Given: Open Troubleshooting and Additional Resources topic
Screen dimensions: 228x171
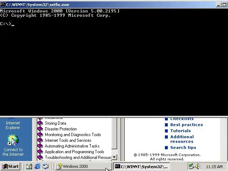Looking at the screenshot, I should tap(78, 157).
